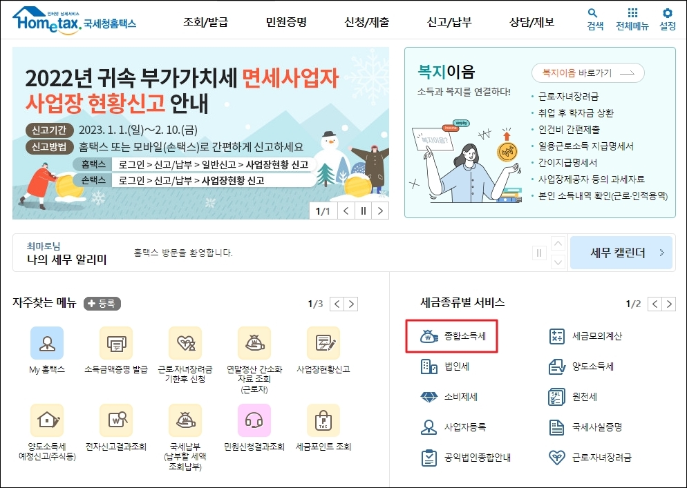Image resolution: width=687 pixels, height=488 pixels.
Task: Open the 신고/납부 menu
Action: 449,21
